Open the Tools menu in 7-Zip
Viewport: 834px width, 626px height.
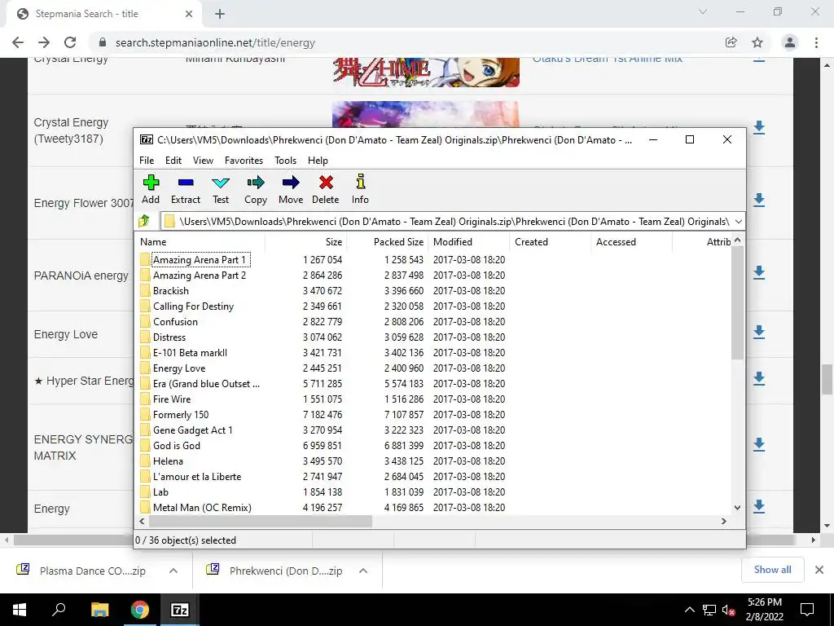[285, 161]
